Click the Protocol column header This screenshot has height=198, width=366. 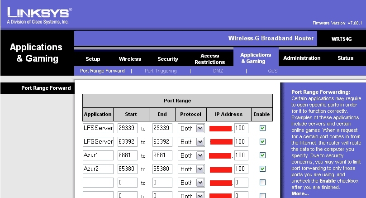(x=191, y=114)
